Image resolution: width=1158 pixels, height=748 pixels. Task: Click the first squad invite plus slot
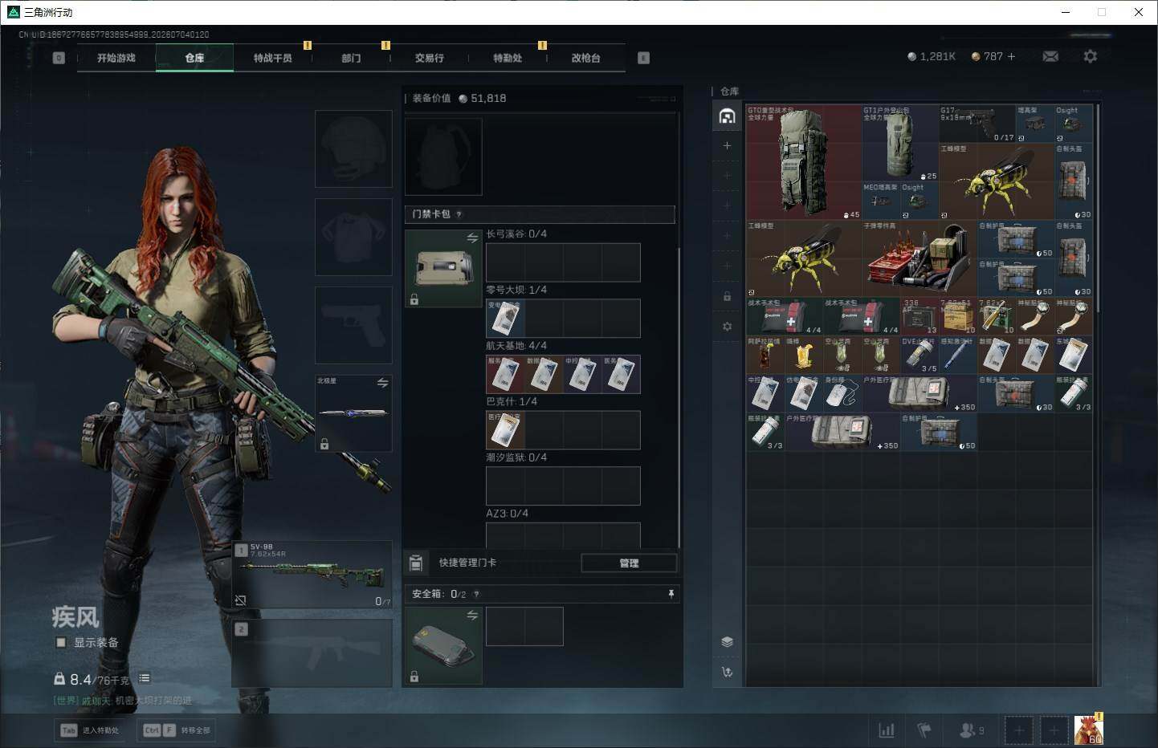[1018, 730]
